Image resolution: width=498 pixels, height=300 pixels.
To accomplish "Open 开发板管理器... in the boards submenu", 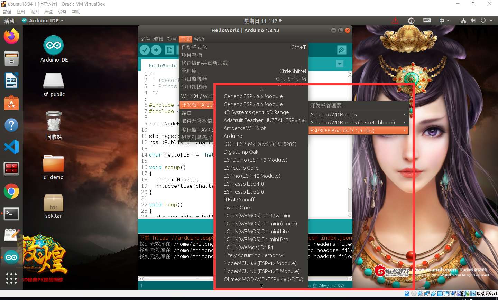I will point(359,106).
